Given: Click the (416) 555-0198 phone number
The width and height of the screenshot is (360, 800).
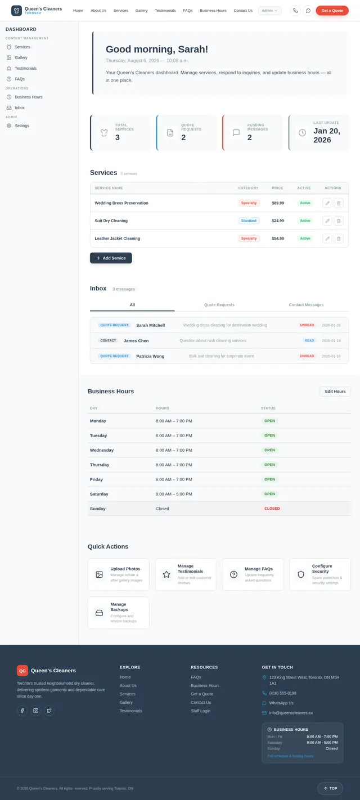Looking at the screenshot, I should (283, 693).
